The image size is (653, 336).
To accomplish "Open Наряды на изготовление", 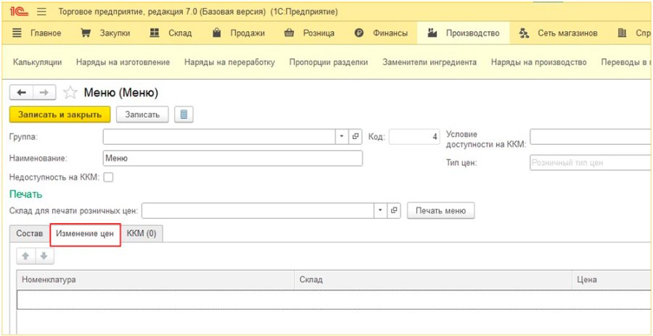I will click(123, 62).
